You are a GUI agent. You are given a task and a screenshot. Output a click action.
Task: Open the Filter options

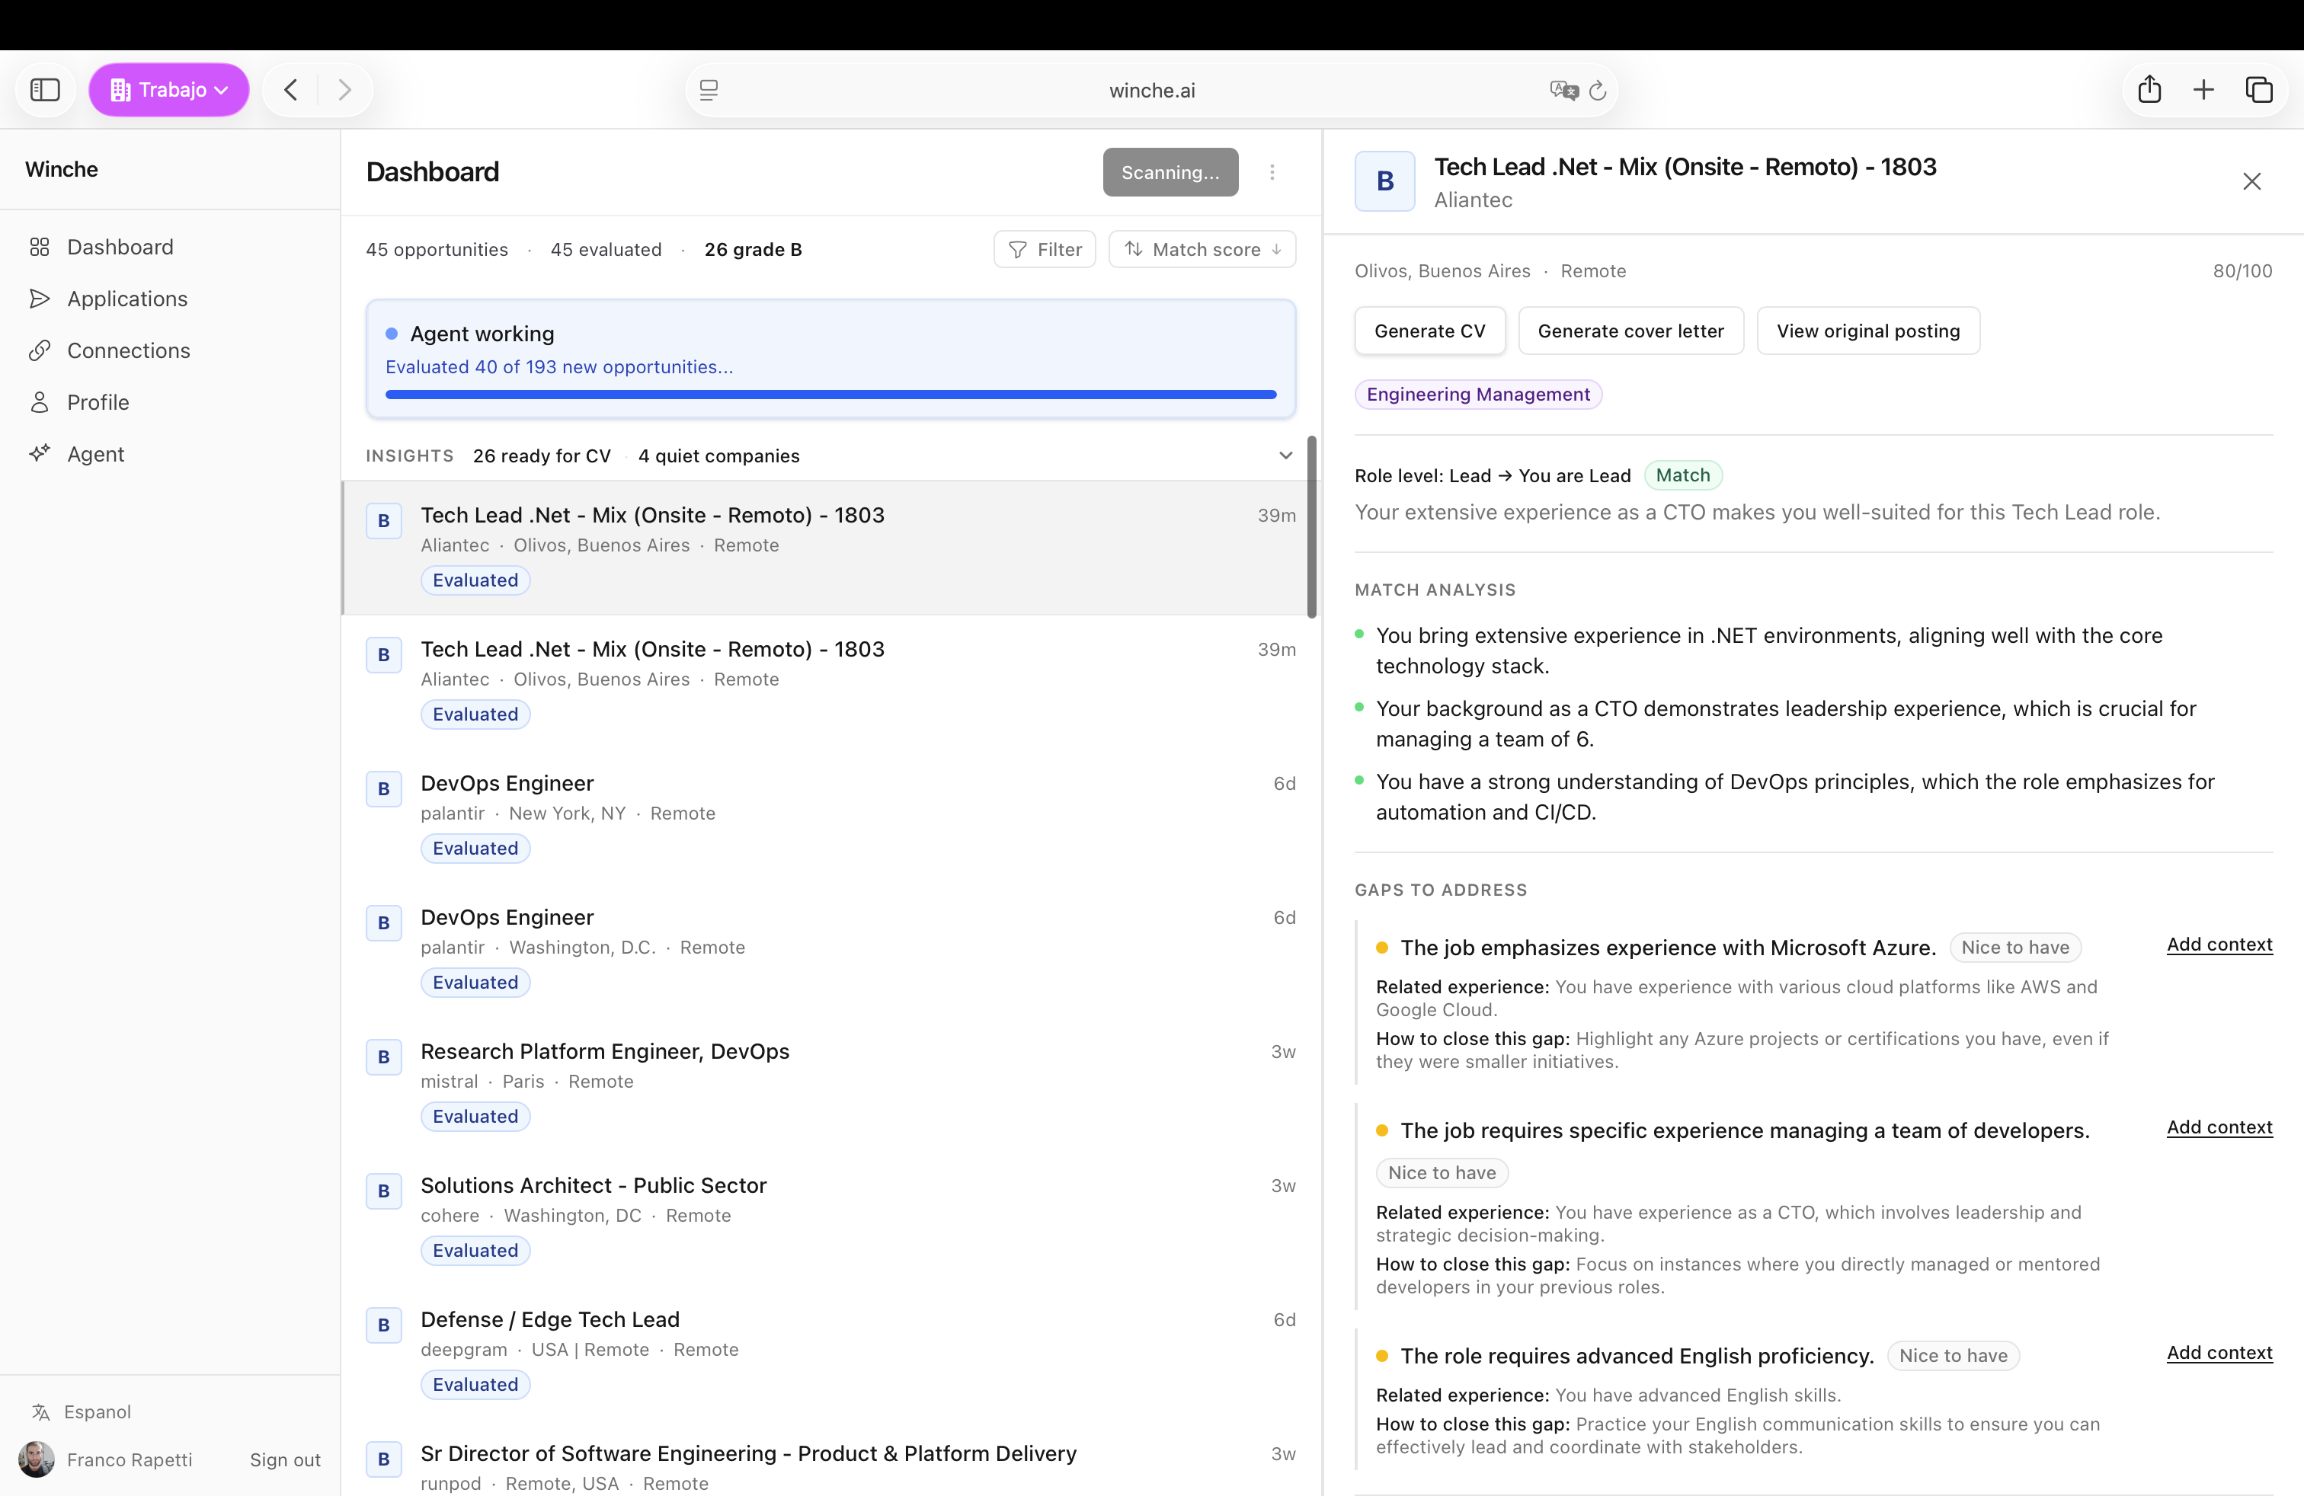(1045, 250)
